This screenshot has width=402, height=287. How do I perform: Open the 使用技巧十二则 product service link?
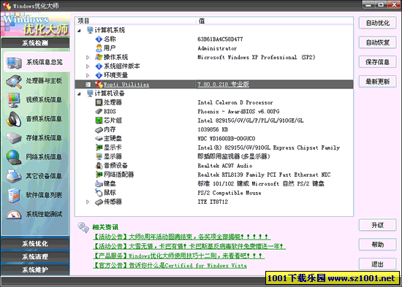click(178, 256)
